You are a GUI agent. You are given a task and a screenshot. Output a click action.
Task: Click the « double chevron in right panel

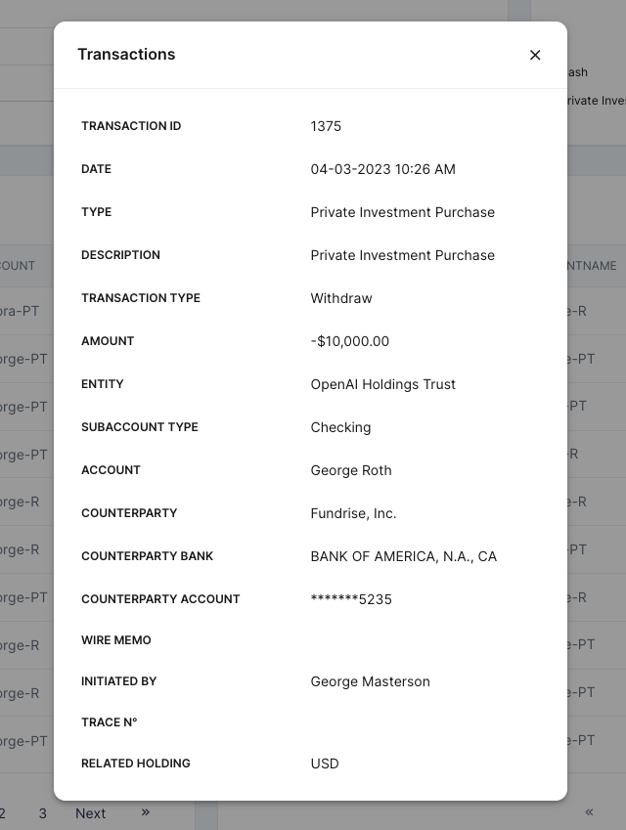click(589, 812)
